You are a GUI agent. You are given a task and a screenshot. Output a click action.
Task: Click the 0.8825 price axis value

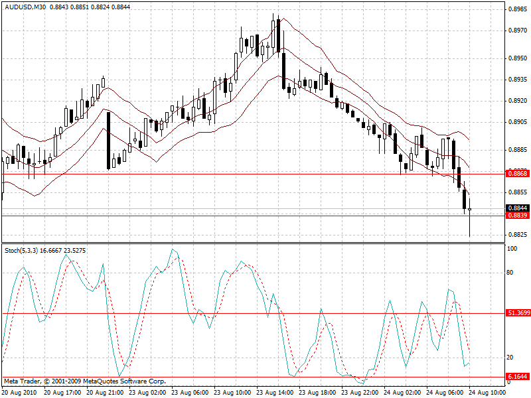pos(517,235)
